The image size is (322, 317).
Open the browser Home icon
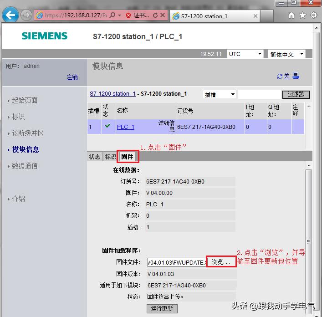[291, 15]
